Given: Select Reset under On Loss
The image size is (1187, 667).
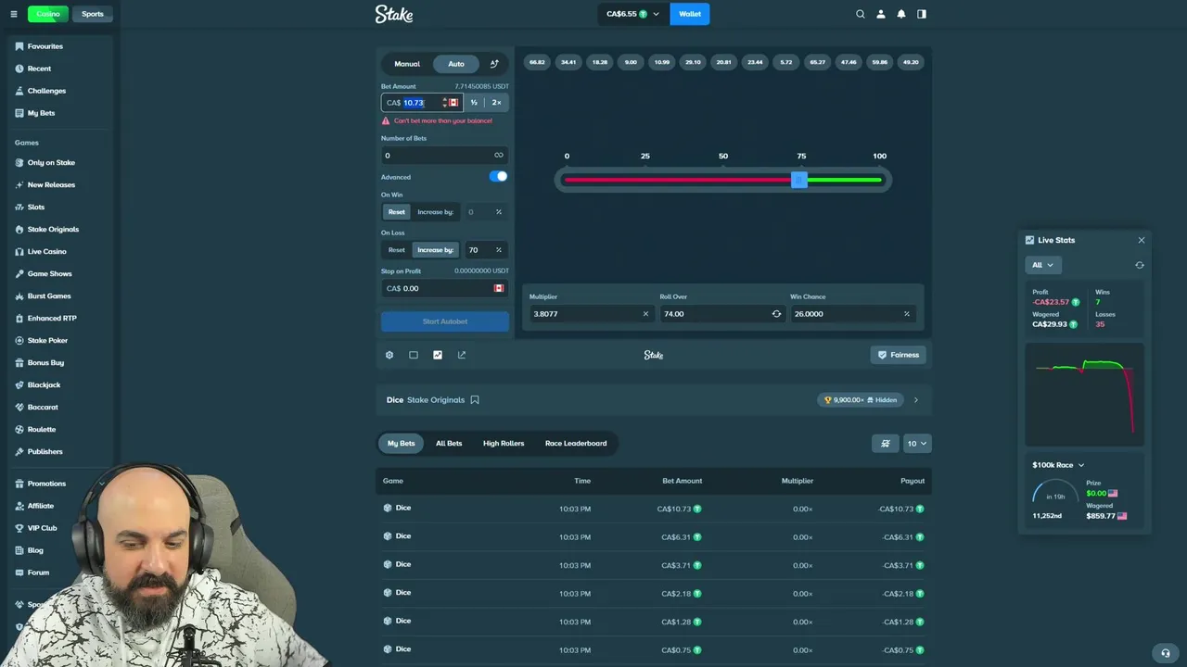Looking at the screenshot, I should click(x=396, y=250).
